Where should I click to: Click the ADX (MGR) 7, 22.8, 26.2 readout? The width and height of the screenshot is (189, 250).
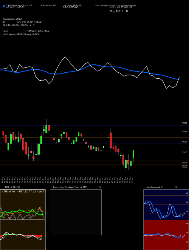pyautogui.click(x=26, y=31)
